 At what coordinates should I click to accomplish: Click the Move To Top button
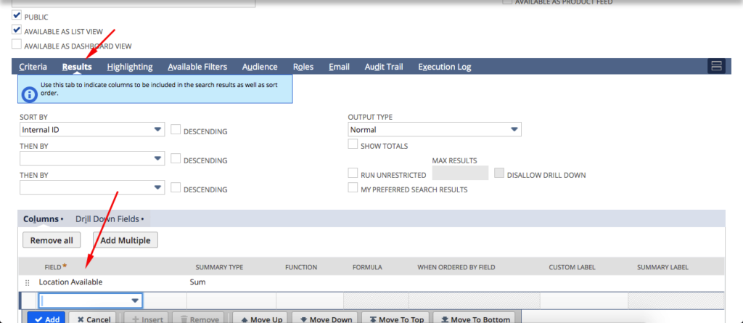[x=395, y=318]
